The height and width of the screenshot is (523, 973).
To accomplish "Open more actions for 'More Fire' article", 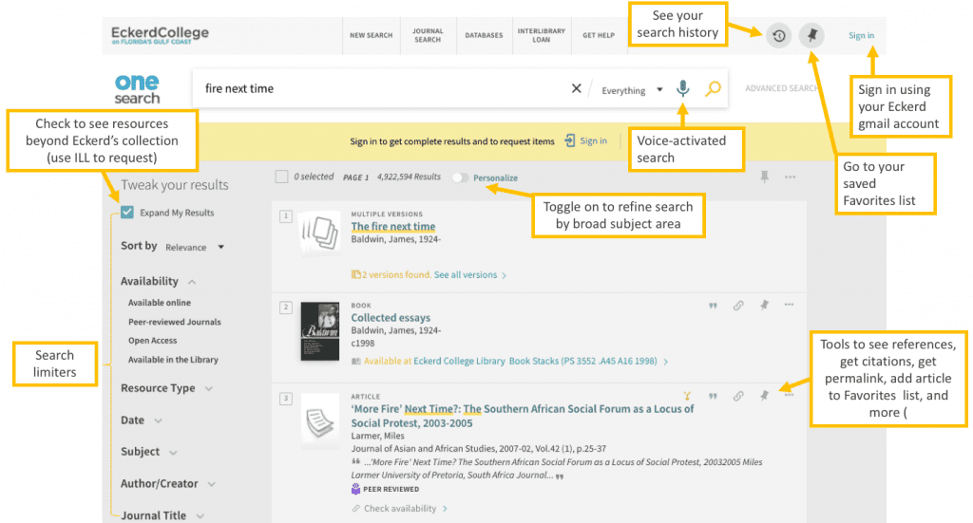I will (789, 395).
